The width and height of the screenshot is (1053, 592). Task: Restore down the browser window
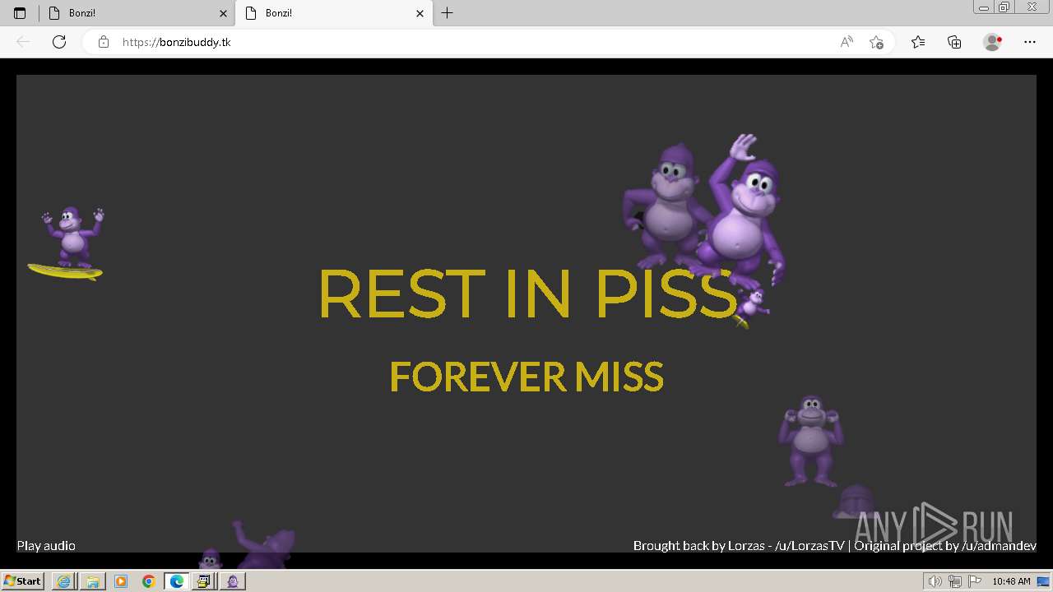(1004, 7)
